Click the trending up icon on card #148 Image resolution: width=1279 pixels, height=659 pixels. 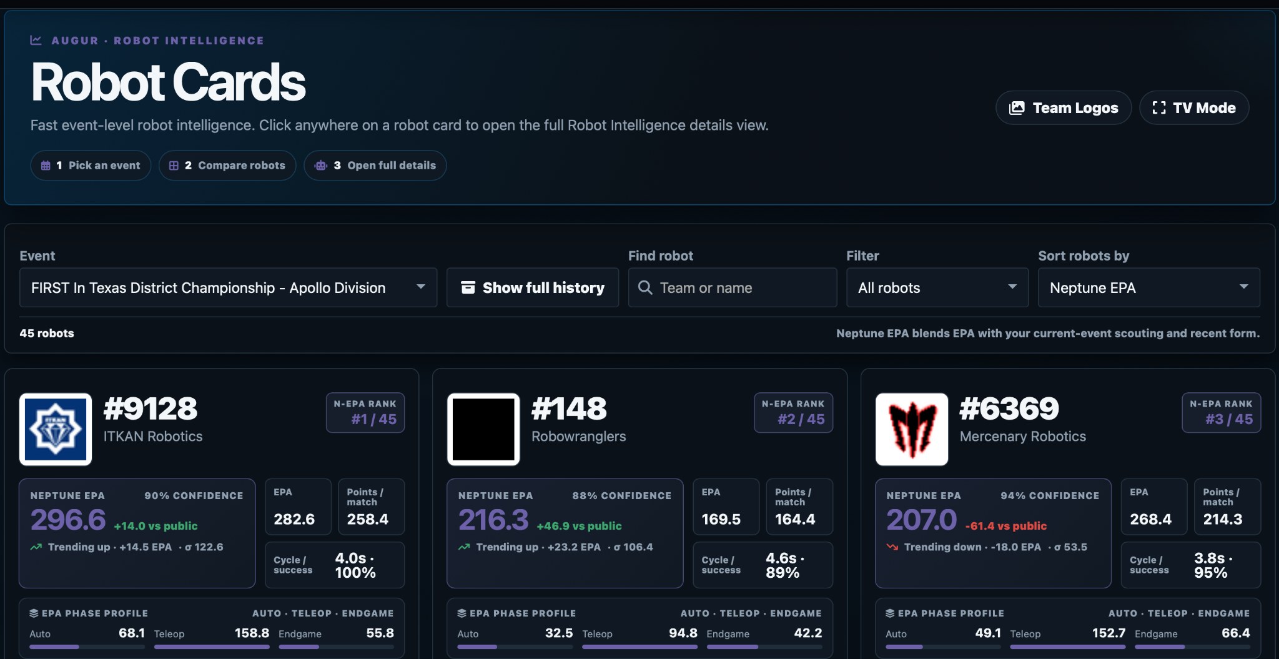[464, 547]
